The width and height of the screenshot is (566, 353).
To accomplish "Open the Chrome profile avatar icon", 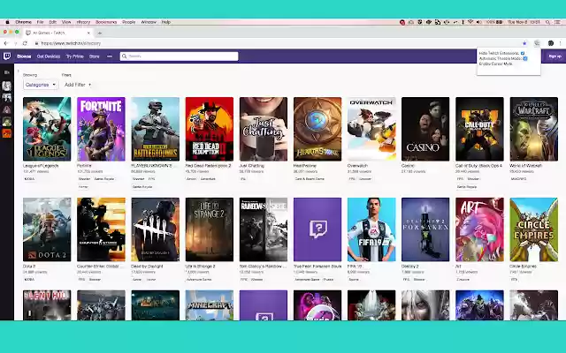I will 550,43.
